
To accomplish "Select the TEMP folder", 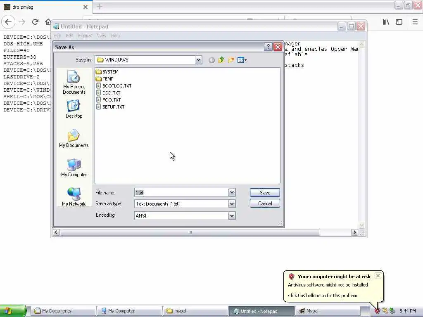I will pyautogui.click(x=105, y=79).
